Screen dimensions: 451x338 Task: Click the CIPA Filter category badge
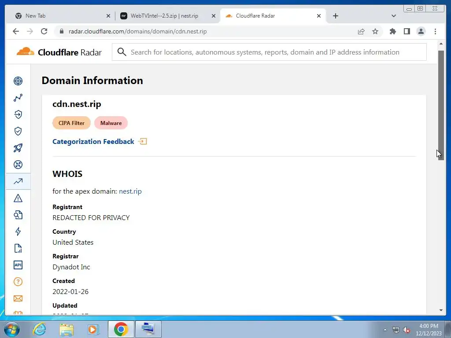(71, 123)
